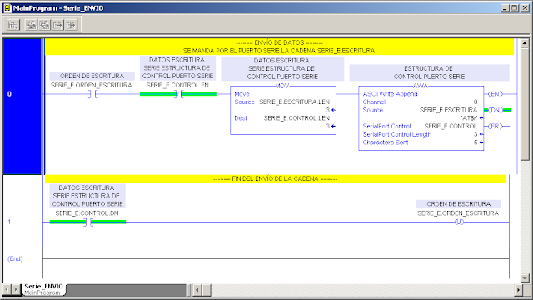This screenshot has width=533, height=300.
Task: Click the Characters Sent value 5
Action: [x=476, y=142]
